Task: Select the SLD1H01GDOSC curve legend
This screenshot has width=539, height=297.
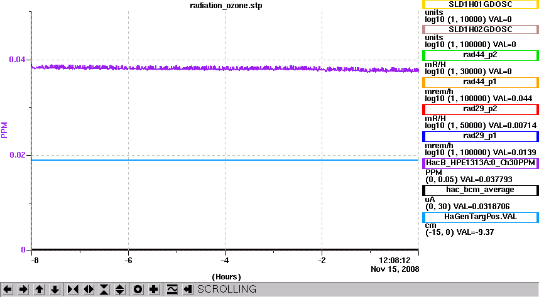Action: tap(480, 4)
